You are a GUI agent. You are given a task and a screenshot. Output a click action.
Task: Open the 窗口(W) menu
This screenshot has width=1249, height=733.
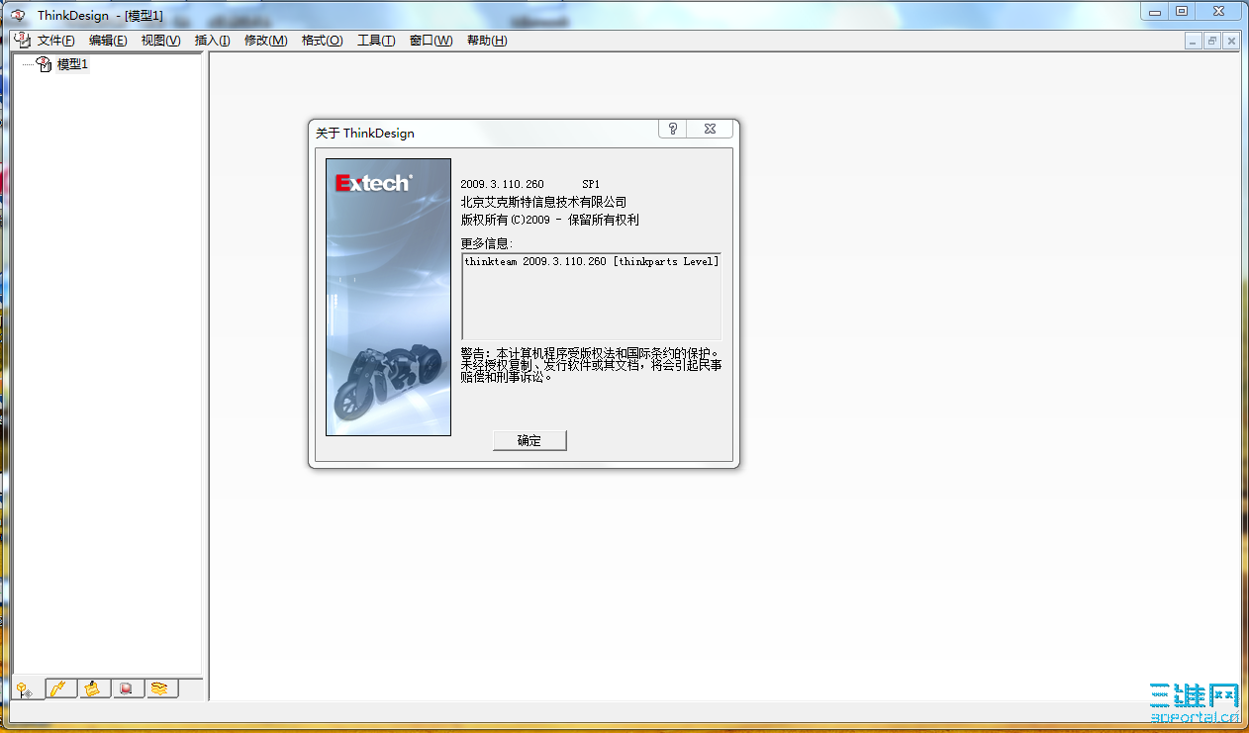pos(431,41)
